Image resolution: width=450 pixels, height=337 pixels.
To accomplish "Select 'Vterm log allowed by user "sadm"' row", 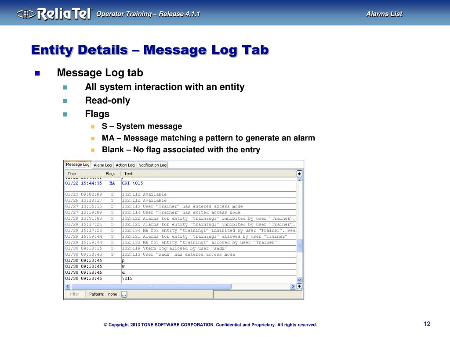I will pos(180,248).
